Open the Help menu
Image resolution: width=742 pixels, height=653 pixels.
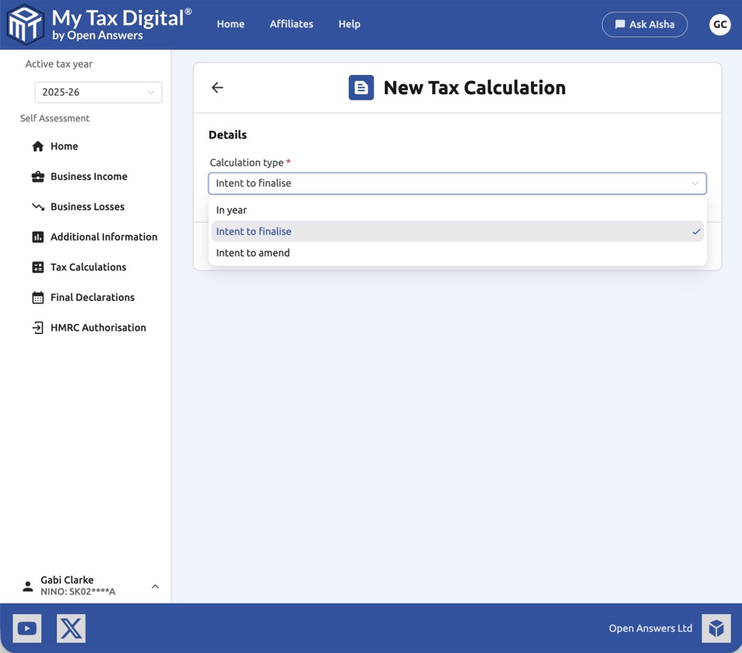[x=349, y=24]
